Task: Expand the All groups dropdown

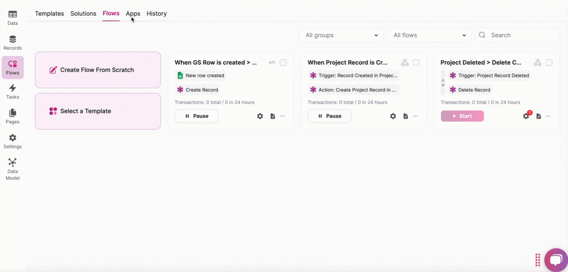Action: (x=341, y=35)
